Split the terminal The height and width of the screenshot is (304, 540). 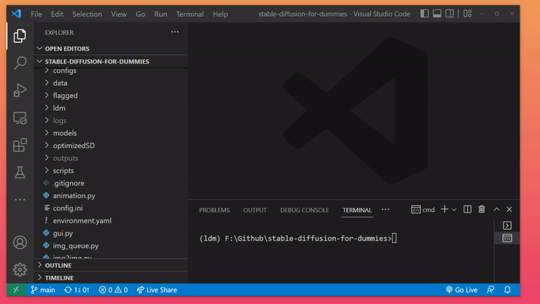[x=467, y=209]
